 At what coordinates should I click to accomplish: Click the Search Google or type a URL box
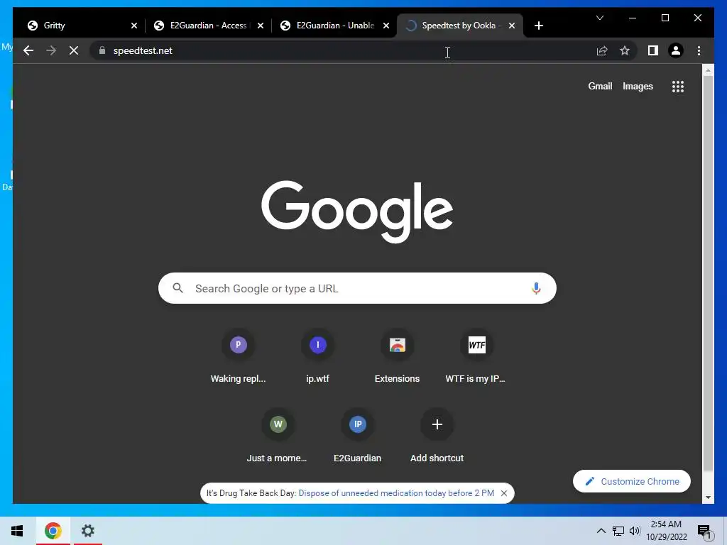coord(357,288)
